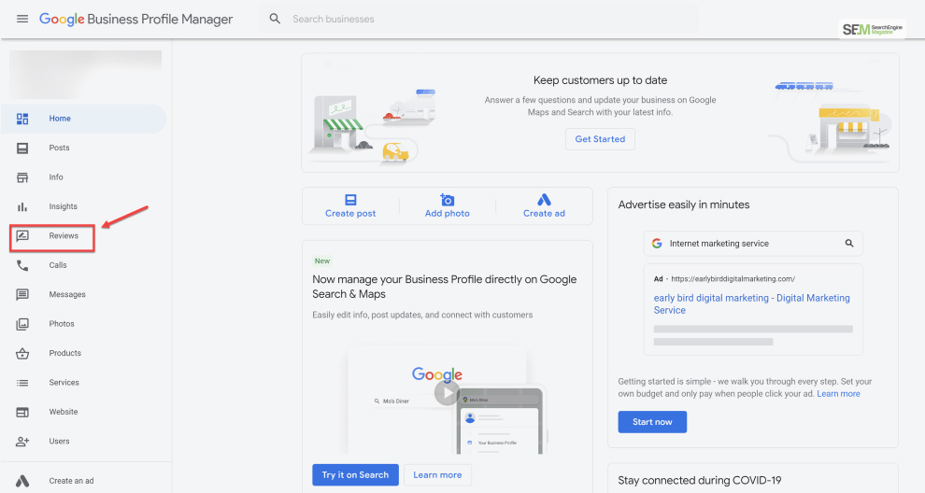The width and height of the screenshot is (925, 493).
Task: Click the Start now button
Action: point(652,422)
